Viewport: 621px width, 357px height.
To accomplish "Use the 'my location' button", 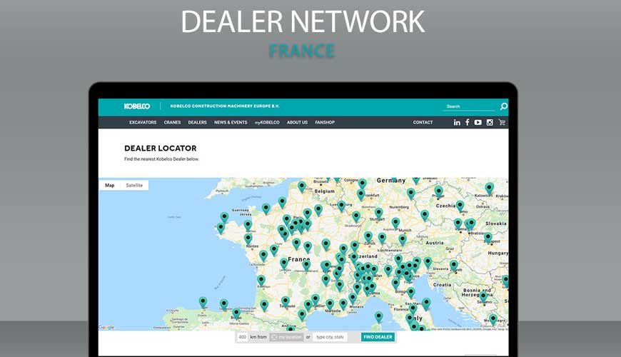I will 286,337.
